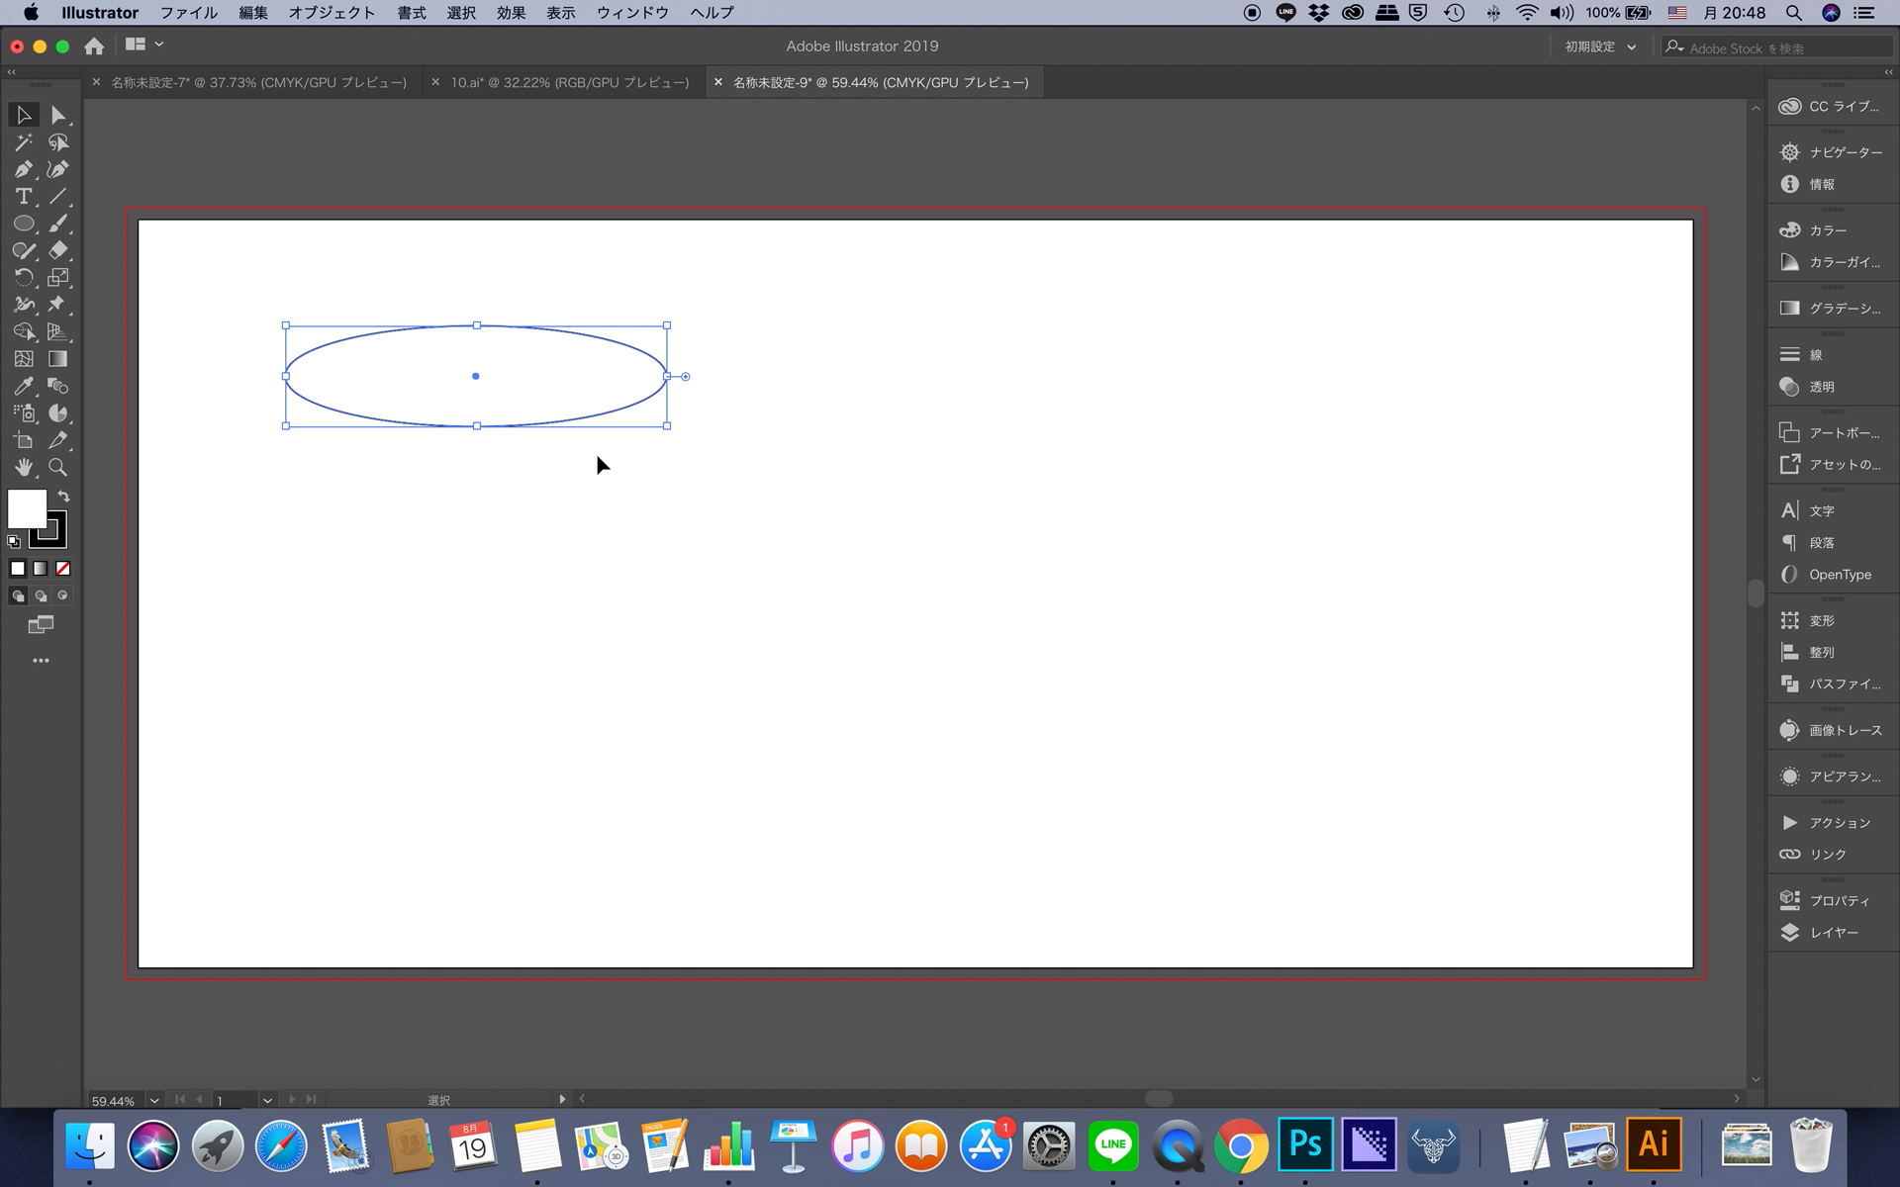Click the Stroke color swatch
The height and width of the screenshot is (1187, 1900).
pos(47,533)
